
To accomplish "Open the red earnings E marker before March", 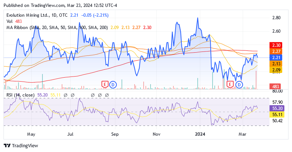I will click(230, 85).
